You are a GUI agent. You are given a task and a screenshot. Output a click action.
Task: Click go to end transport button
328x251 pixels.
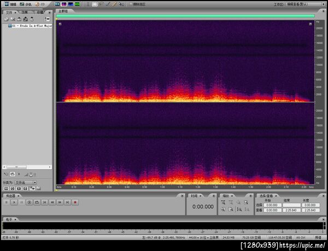tap(67, 202)
